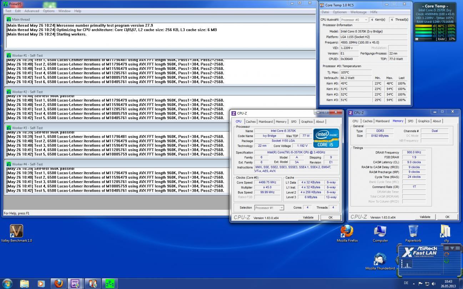Click Show Desktop strip beside clock
463x289 pixels.
tap(461, 284)
